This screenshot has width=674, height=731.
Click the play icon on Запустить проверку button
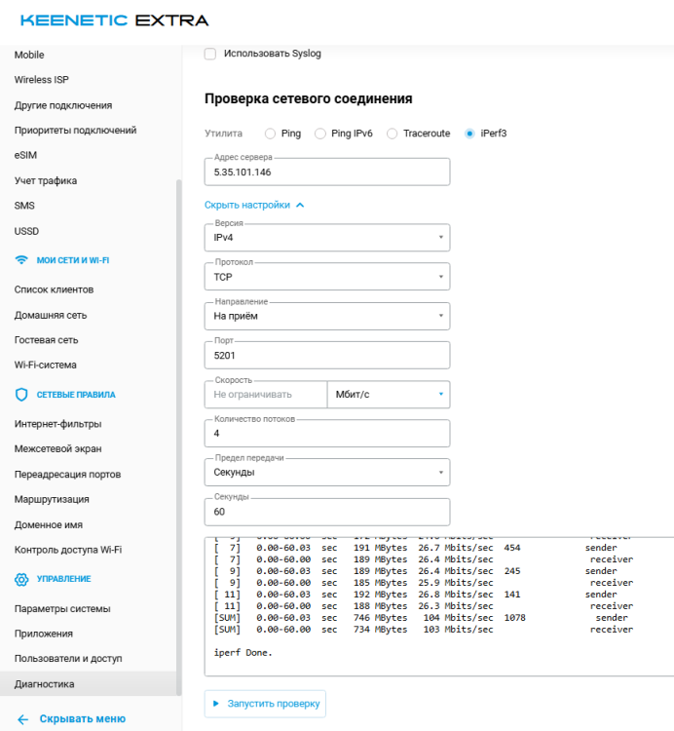215,704
